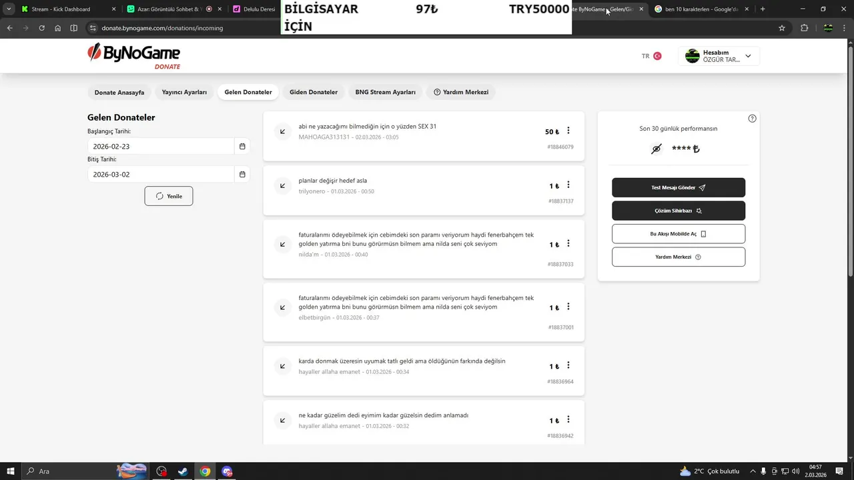Viewport: 854px width, 480px height.
Task: Open the Yayıncı Ayarları tab
Action: [184, 92]
